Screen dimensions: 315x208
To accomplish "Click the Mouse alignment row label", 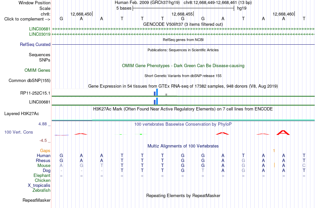I will [x=44, y=166].
